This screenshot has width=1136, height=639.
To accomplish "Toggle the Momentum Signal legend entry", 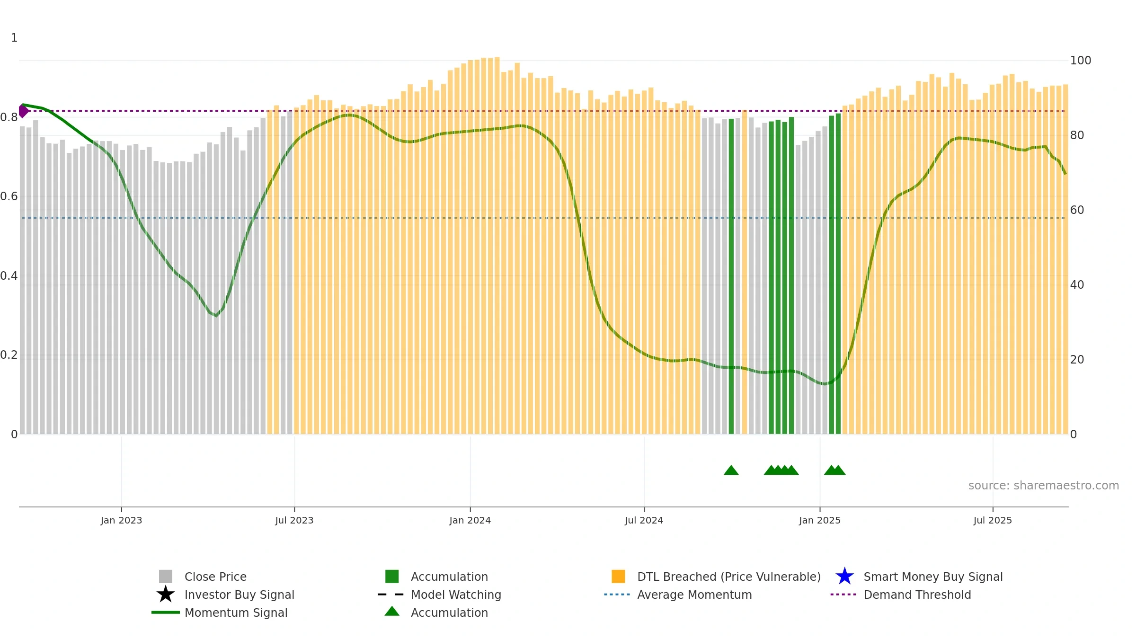I will point(236,612).
